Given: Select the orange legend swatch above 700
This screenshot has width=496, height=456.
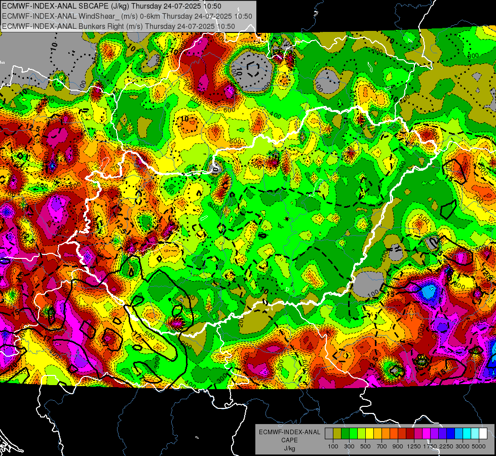Looking at the screenshot, I should 386,434.
